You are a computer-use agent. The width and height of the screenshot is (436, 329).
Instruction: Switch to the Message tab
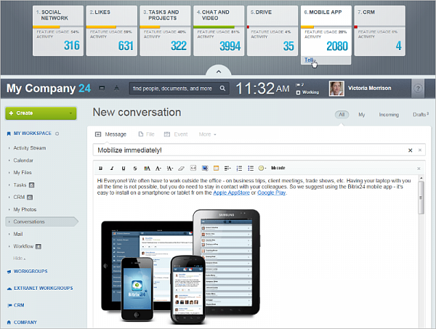[x=110, y=134]
